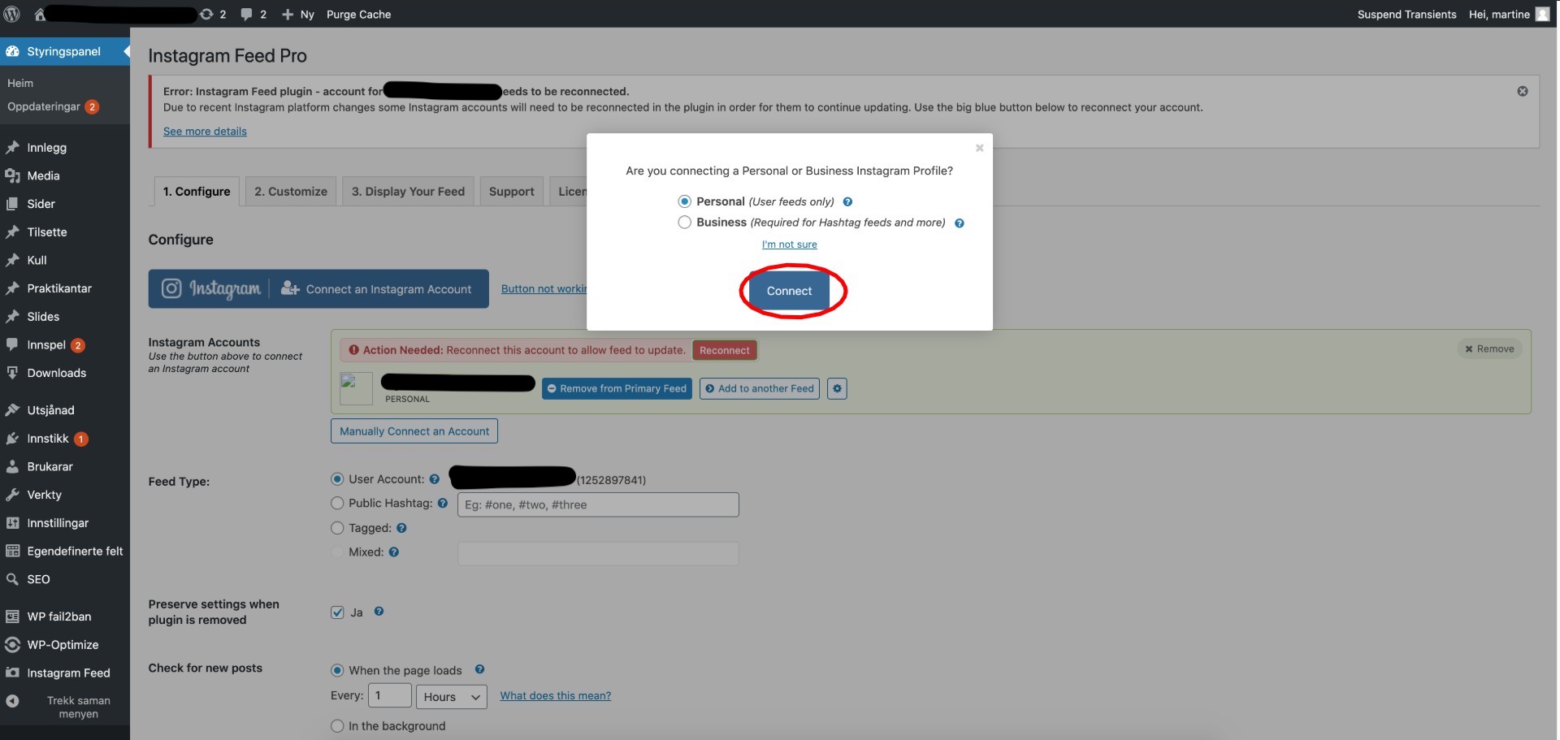1560x740 pixels.
Task: Select Tagged feed type
Action: click(x=337, y=528)
